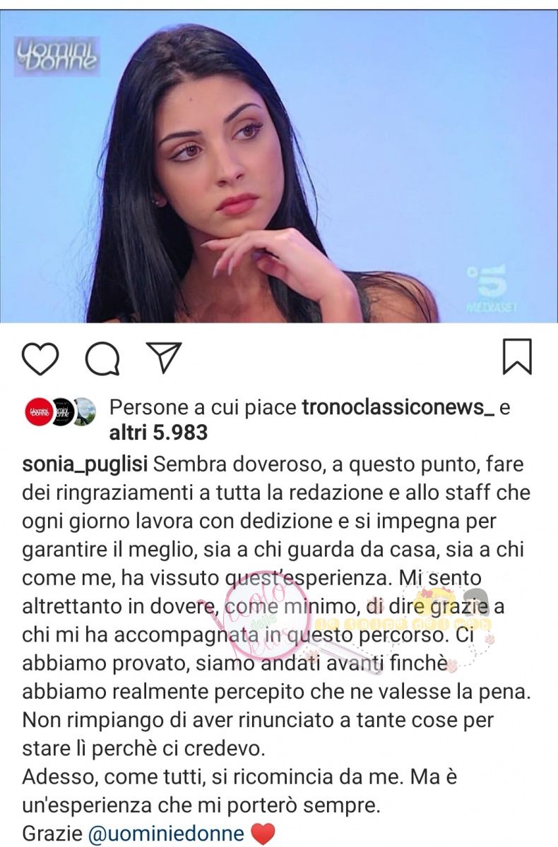Open the black circular liker avatar
558x847 pixels.
point(61,412)
